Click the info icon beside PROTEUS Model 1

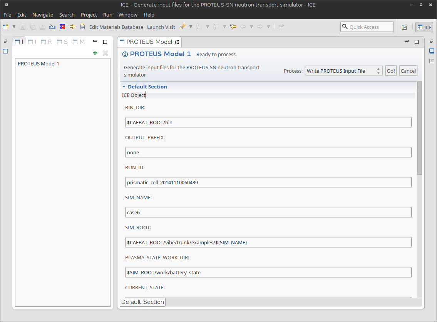pyautogui.click(x=125, y=54)
